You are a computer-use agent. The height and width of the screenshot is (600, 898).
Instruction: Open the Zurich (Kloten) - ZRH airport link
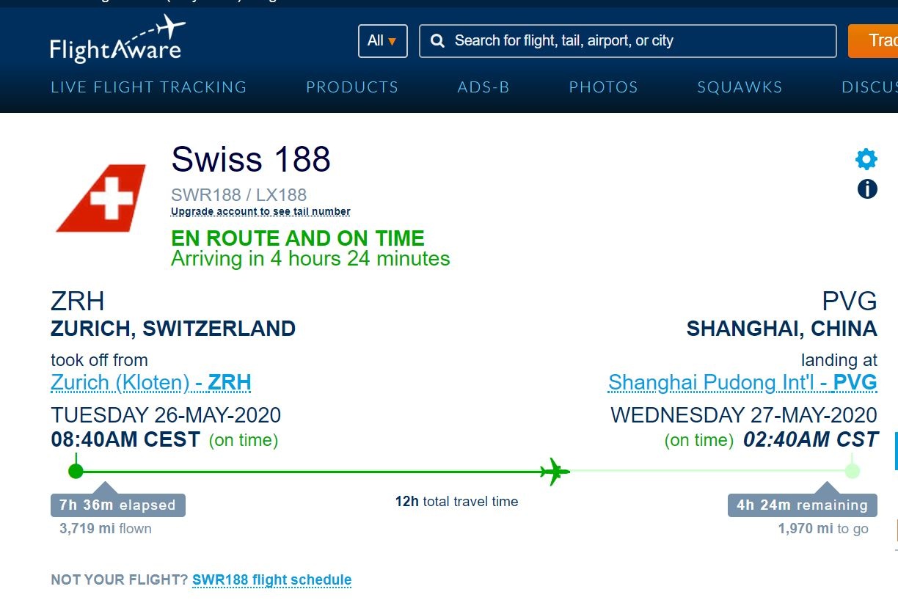pos(151,382)
